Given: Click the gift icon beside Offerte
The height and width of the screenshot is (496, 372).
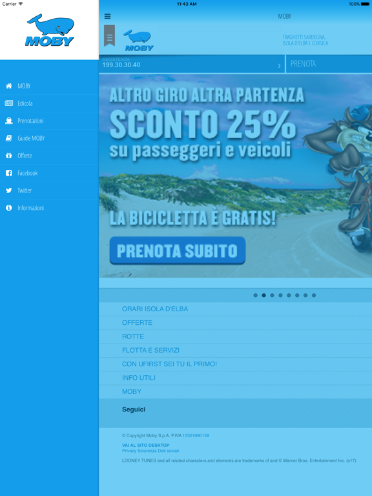Looking at the screenshot, I should click(9, 155).
